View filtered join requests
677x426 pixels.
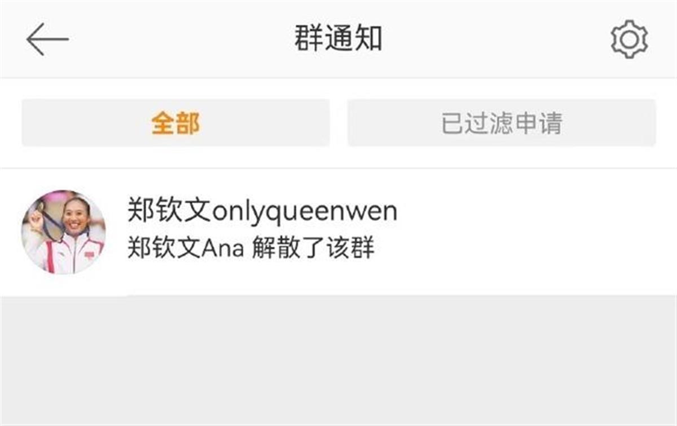pos(502,123)
